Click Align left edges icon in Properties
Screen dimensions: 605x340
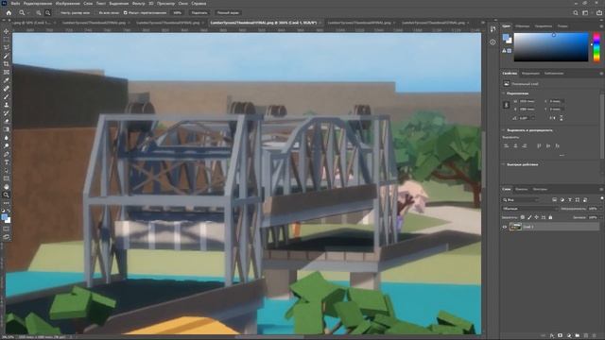pos(507,145)
